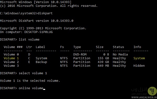Click the 'list volume' command text
Screen dimensions: 157x99
tap(29, 39)
